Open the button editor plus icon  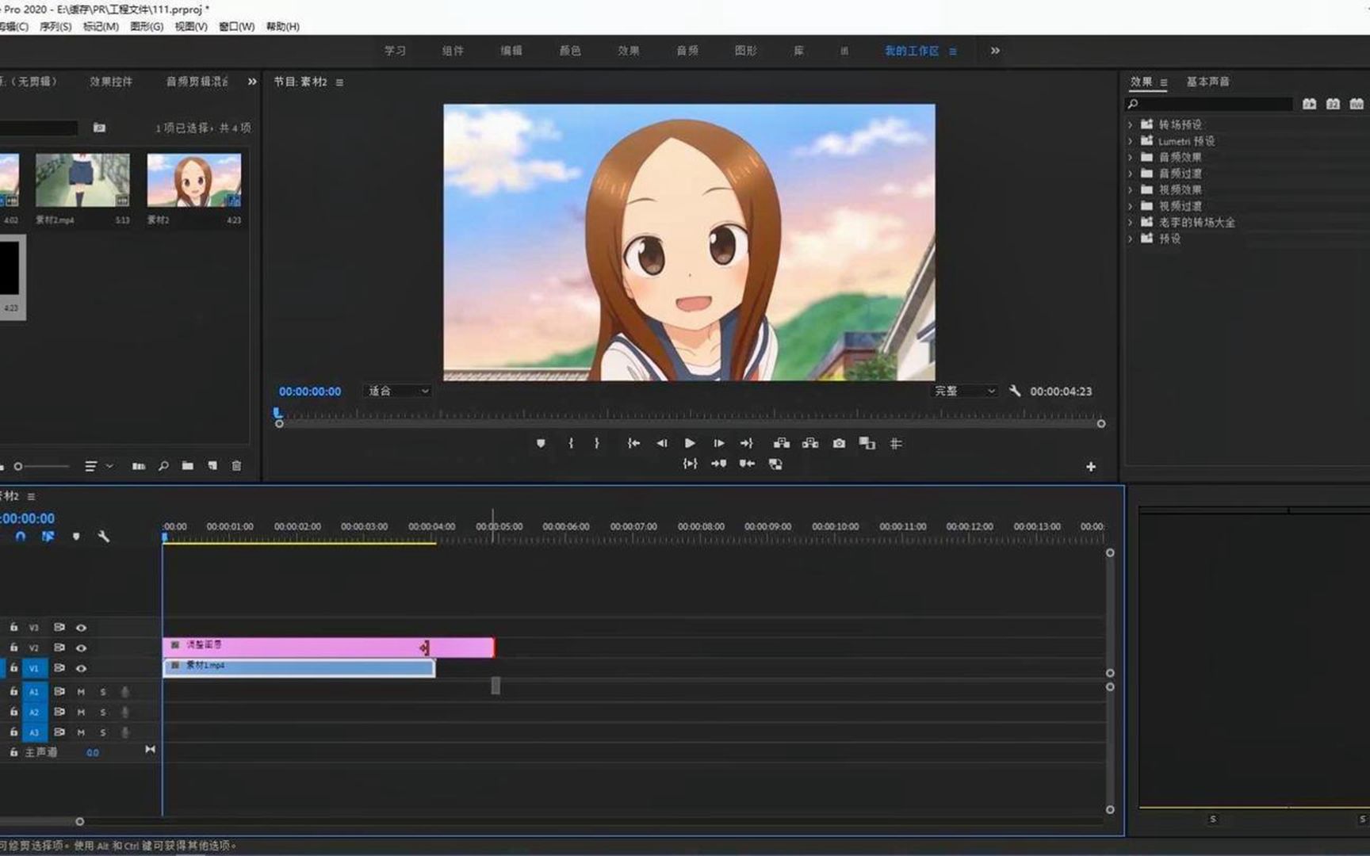(x=1091, y=467)
